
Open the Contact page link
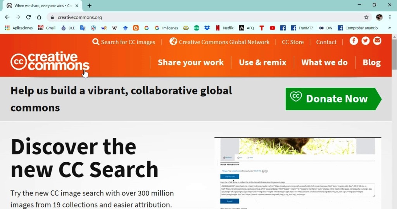326,42
